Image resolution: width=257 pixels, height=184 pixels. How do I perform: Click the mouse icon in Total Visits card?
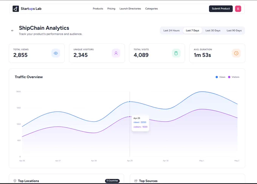tap(176, 53)
